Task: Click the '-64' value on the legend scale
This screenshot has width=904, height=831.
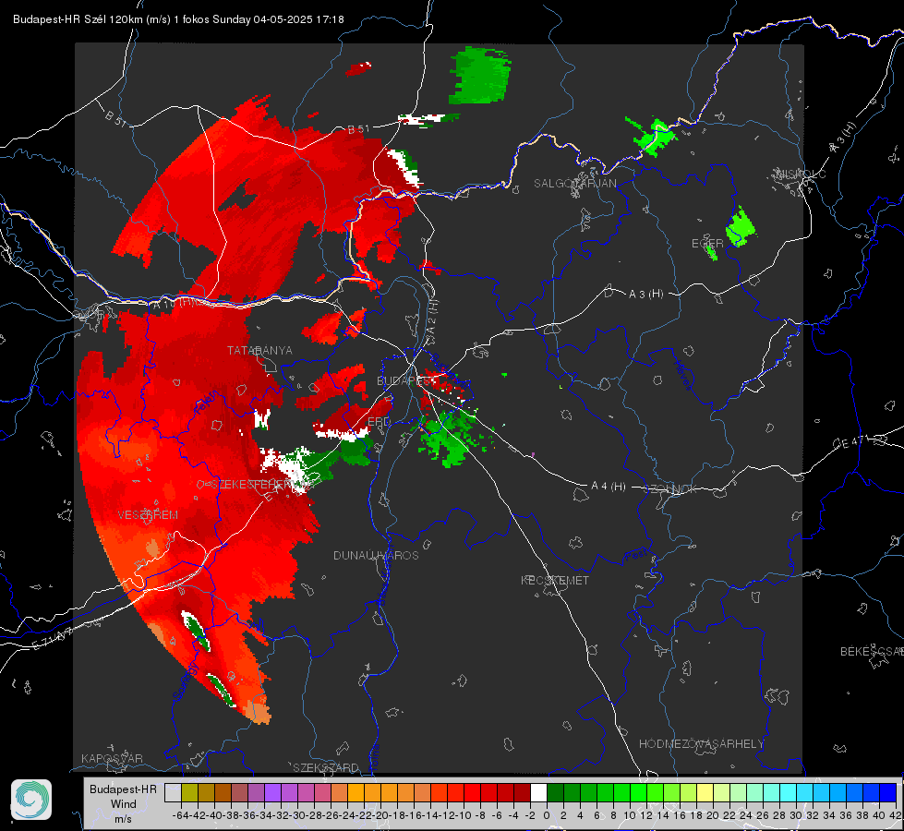Action: 181,815
